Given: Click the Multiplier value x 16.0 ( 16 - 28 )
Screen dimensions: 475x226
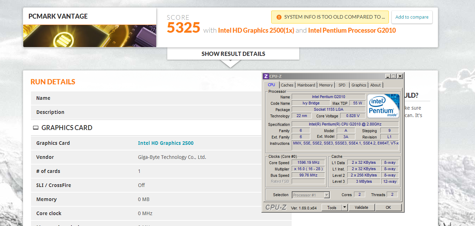Looking at the screenshot, I should pyautogui.click(x=308, y=169).
